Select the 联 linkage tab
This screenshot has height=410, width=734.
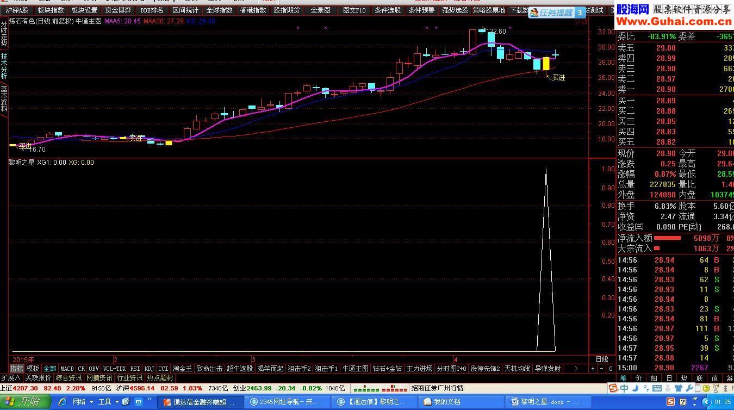(699, 378)
